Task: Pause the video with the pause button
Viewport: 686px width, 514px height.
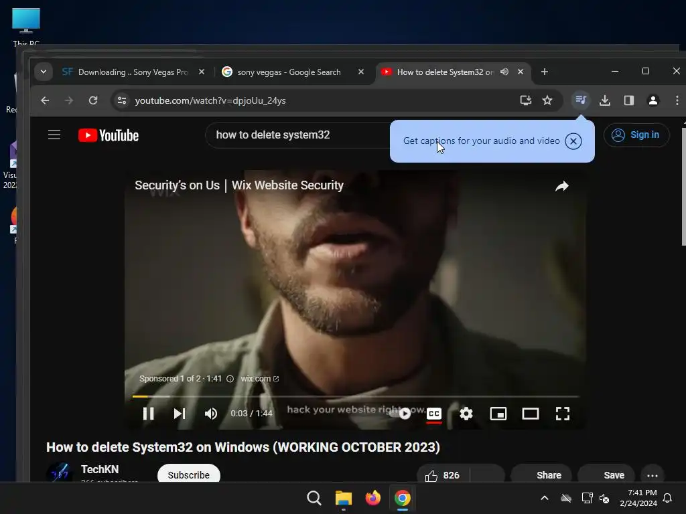Action: [148, 414]
